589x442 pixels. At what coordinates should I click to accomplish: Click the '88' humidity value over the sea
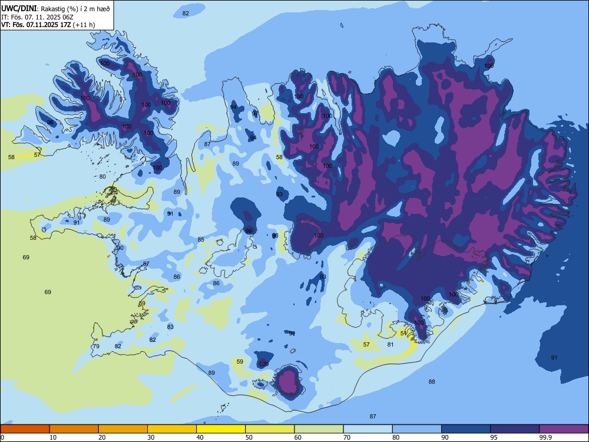[x=432, y=381]
